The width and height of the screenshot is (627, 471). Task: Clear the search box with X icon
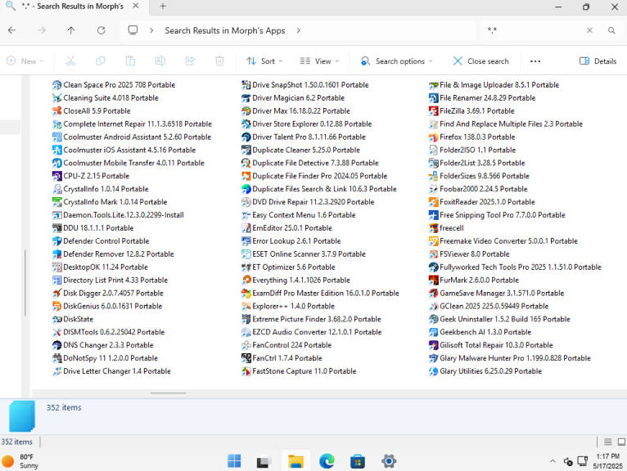pyautogui.click(x=589, y=30)
